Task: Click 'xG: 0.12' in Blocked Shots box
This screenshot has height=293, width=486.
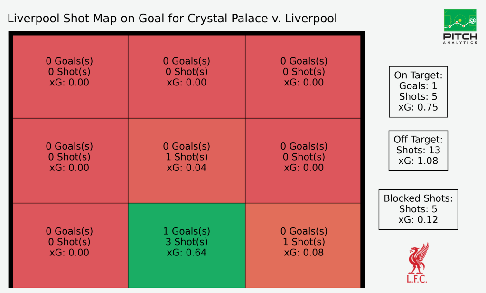Action: click(418, 220)
